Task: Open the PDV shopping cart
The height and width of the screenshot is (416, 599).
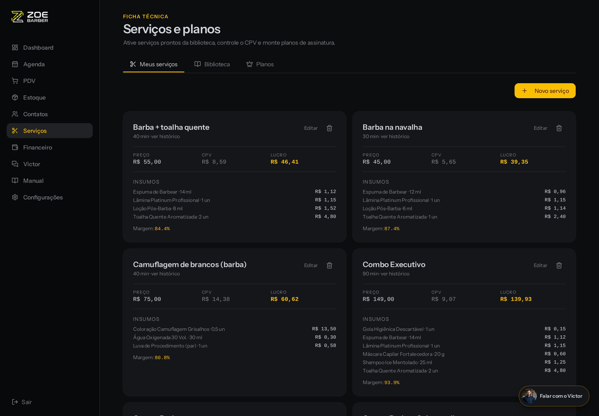Action: pyautogui.click(x=15, y=81)
